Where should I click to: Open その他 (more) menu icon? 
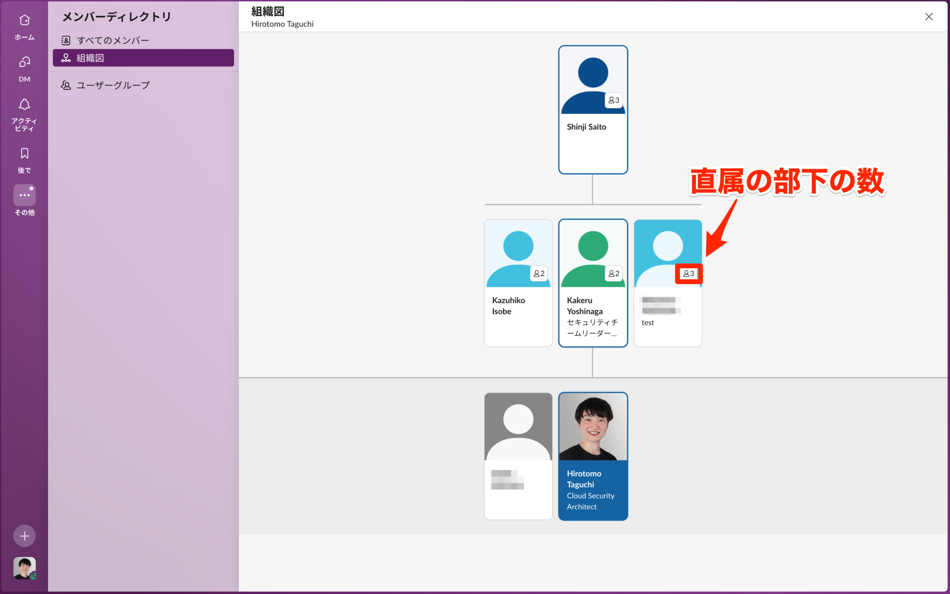(24, 195)
